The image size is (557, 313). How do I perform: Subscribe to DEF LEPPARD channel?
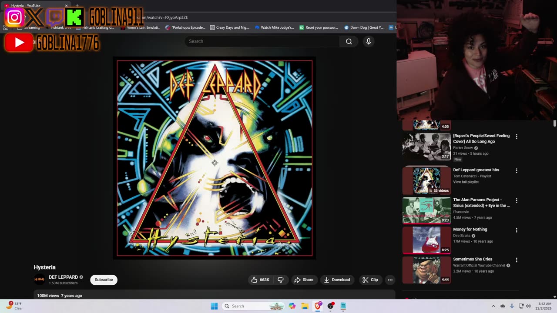pyautogui.click(x=104, y=280)
